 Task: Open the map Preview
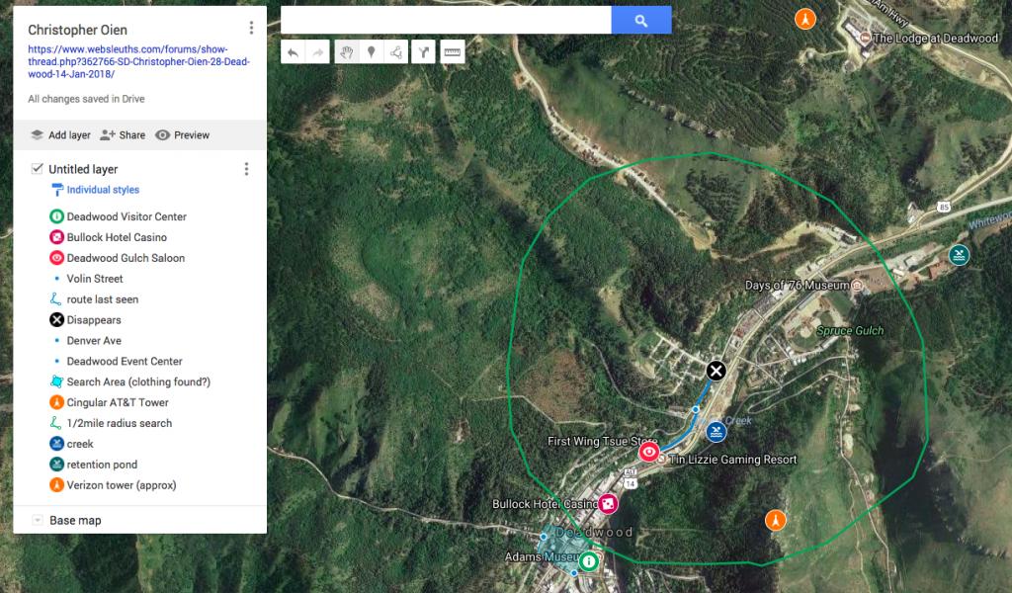click(183, 135)
